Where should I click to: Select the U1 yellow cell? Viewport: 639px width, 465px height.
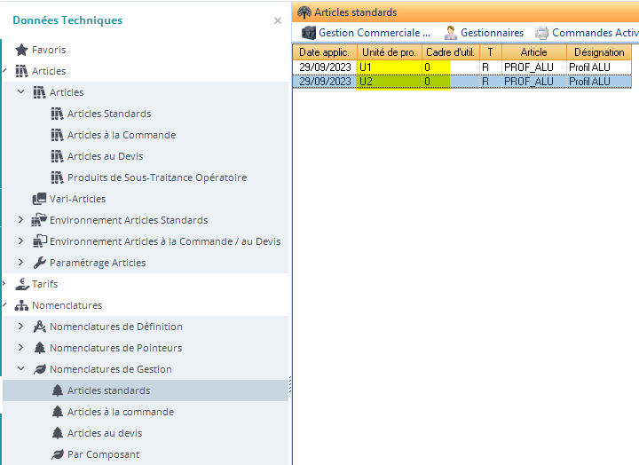(388, 67)
